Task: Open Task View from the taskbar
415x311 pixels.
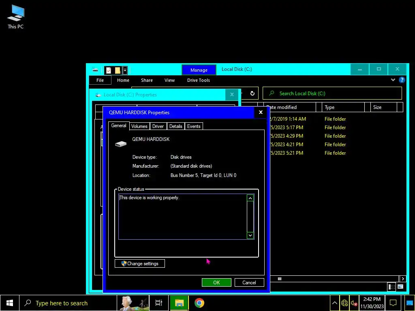Action: pyautogui.click(x=159, y=303)
